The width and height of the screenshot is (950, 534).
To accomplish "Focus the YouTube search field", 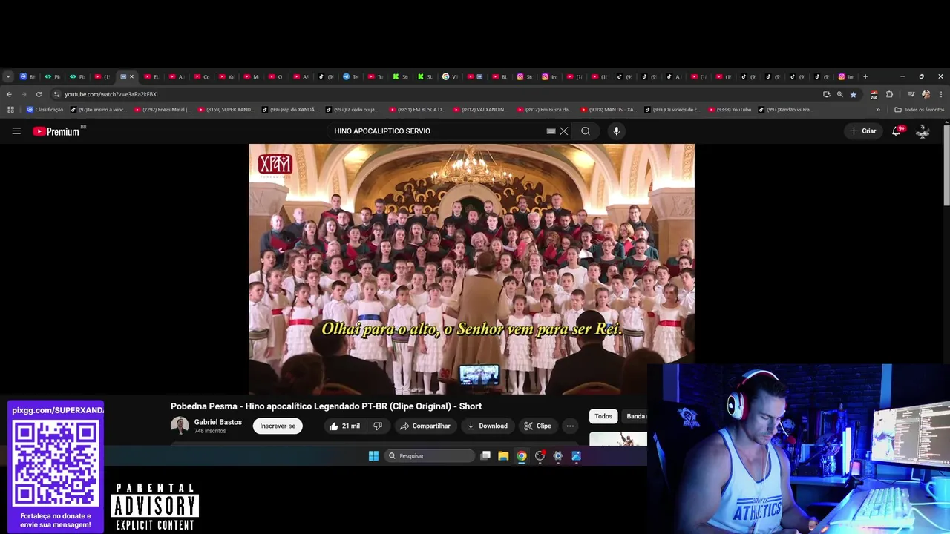I will pyautogui.click(x=438, y=131).
